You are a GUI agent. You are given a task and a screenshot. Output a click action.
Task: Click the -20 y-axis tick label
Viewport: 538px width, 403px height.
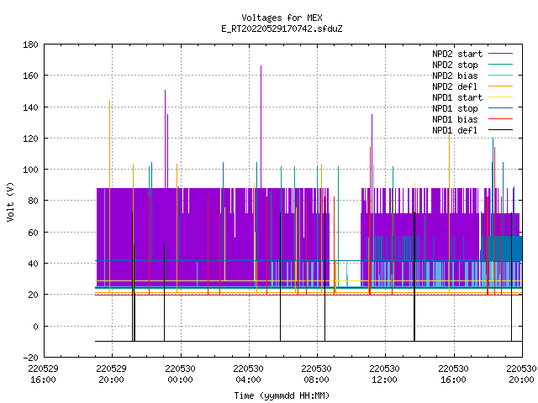30,358
